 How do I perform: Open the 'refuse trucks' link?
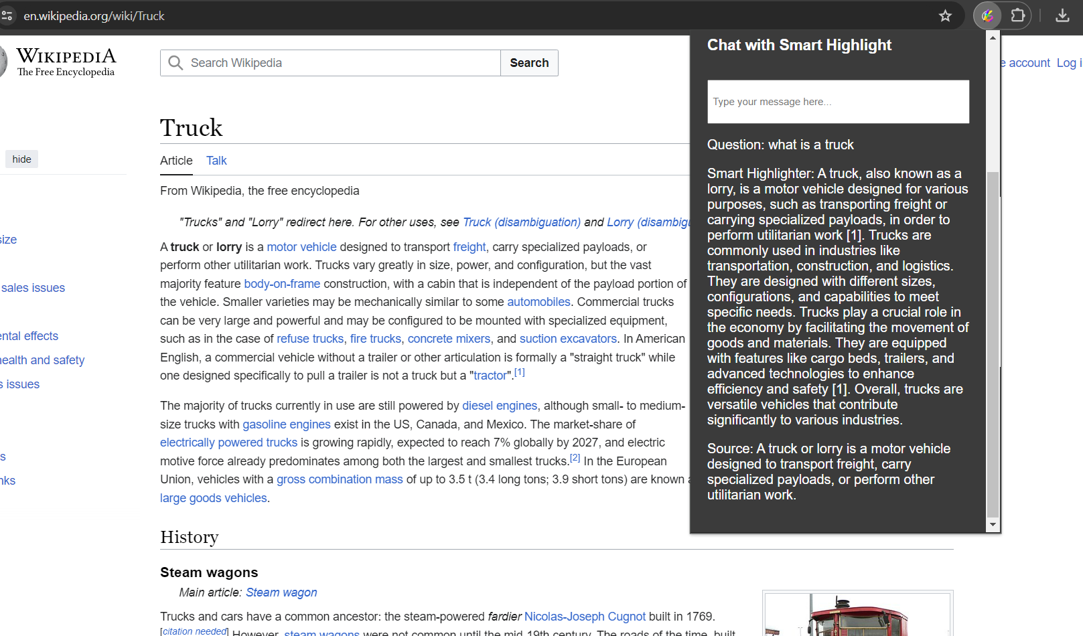[x=310, y=339]
